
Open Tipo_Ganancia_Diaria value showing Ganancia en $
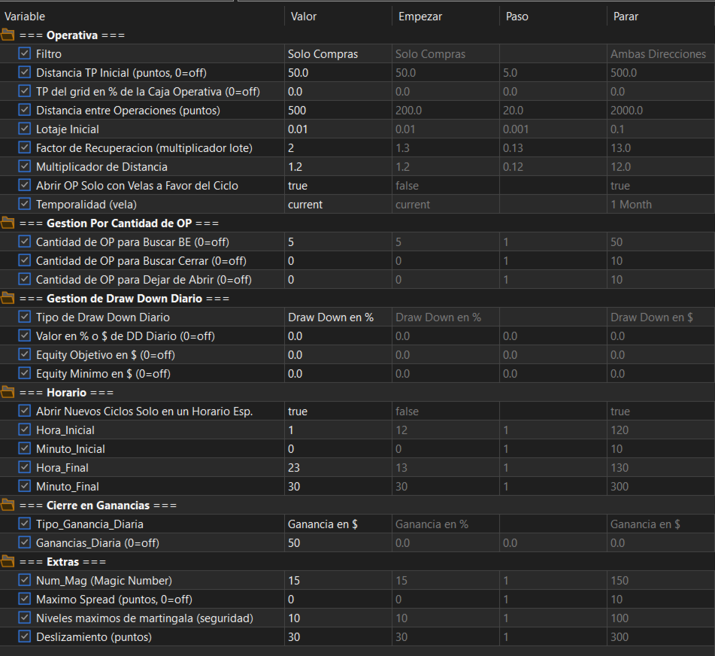[337, 524]
